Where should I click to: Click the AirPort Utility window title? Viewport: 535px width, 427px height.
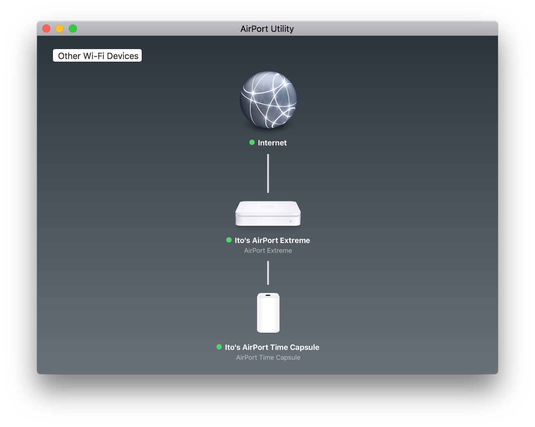point(267,29)
